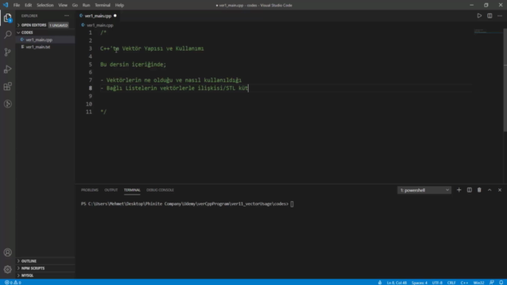The image size is (507, 285).
Task: Switch to the Problems tab
Action: (90, 190)
